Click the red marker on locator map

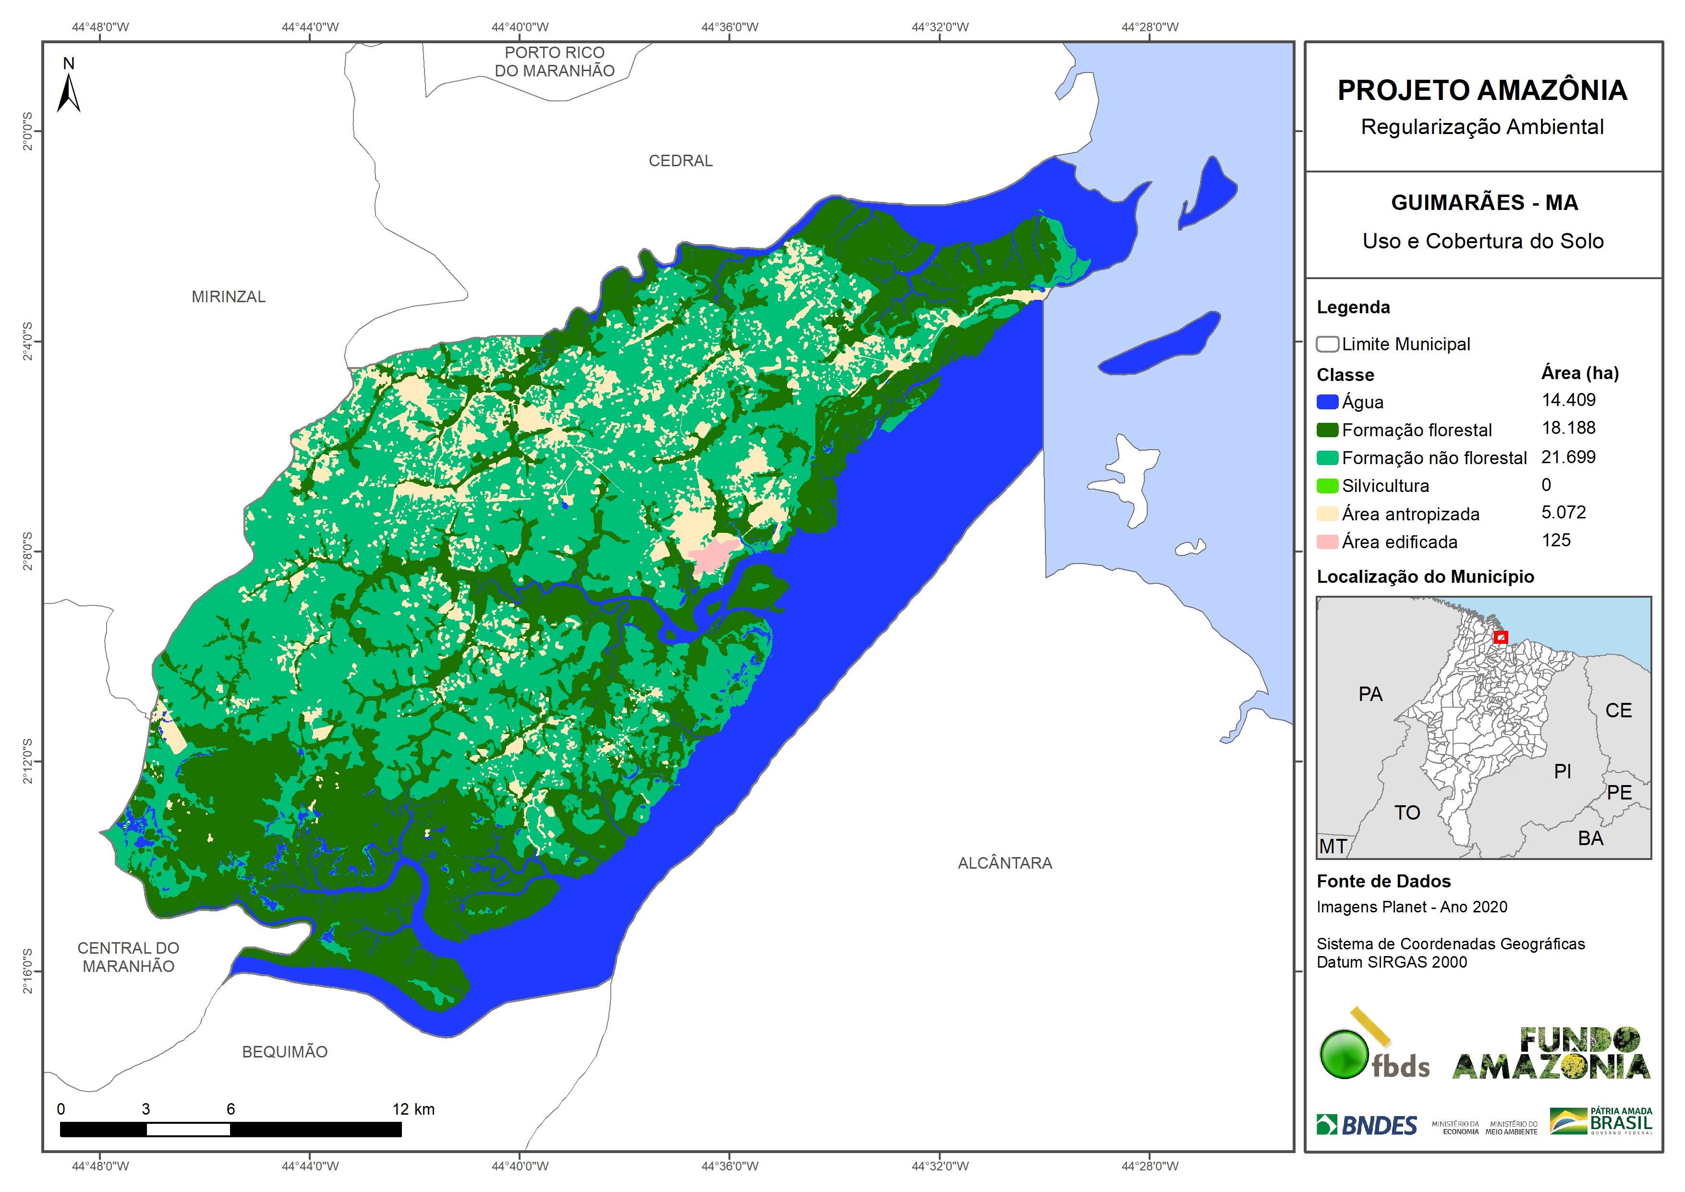point(1501,637)
